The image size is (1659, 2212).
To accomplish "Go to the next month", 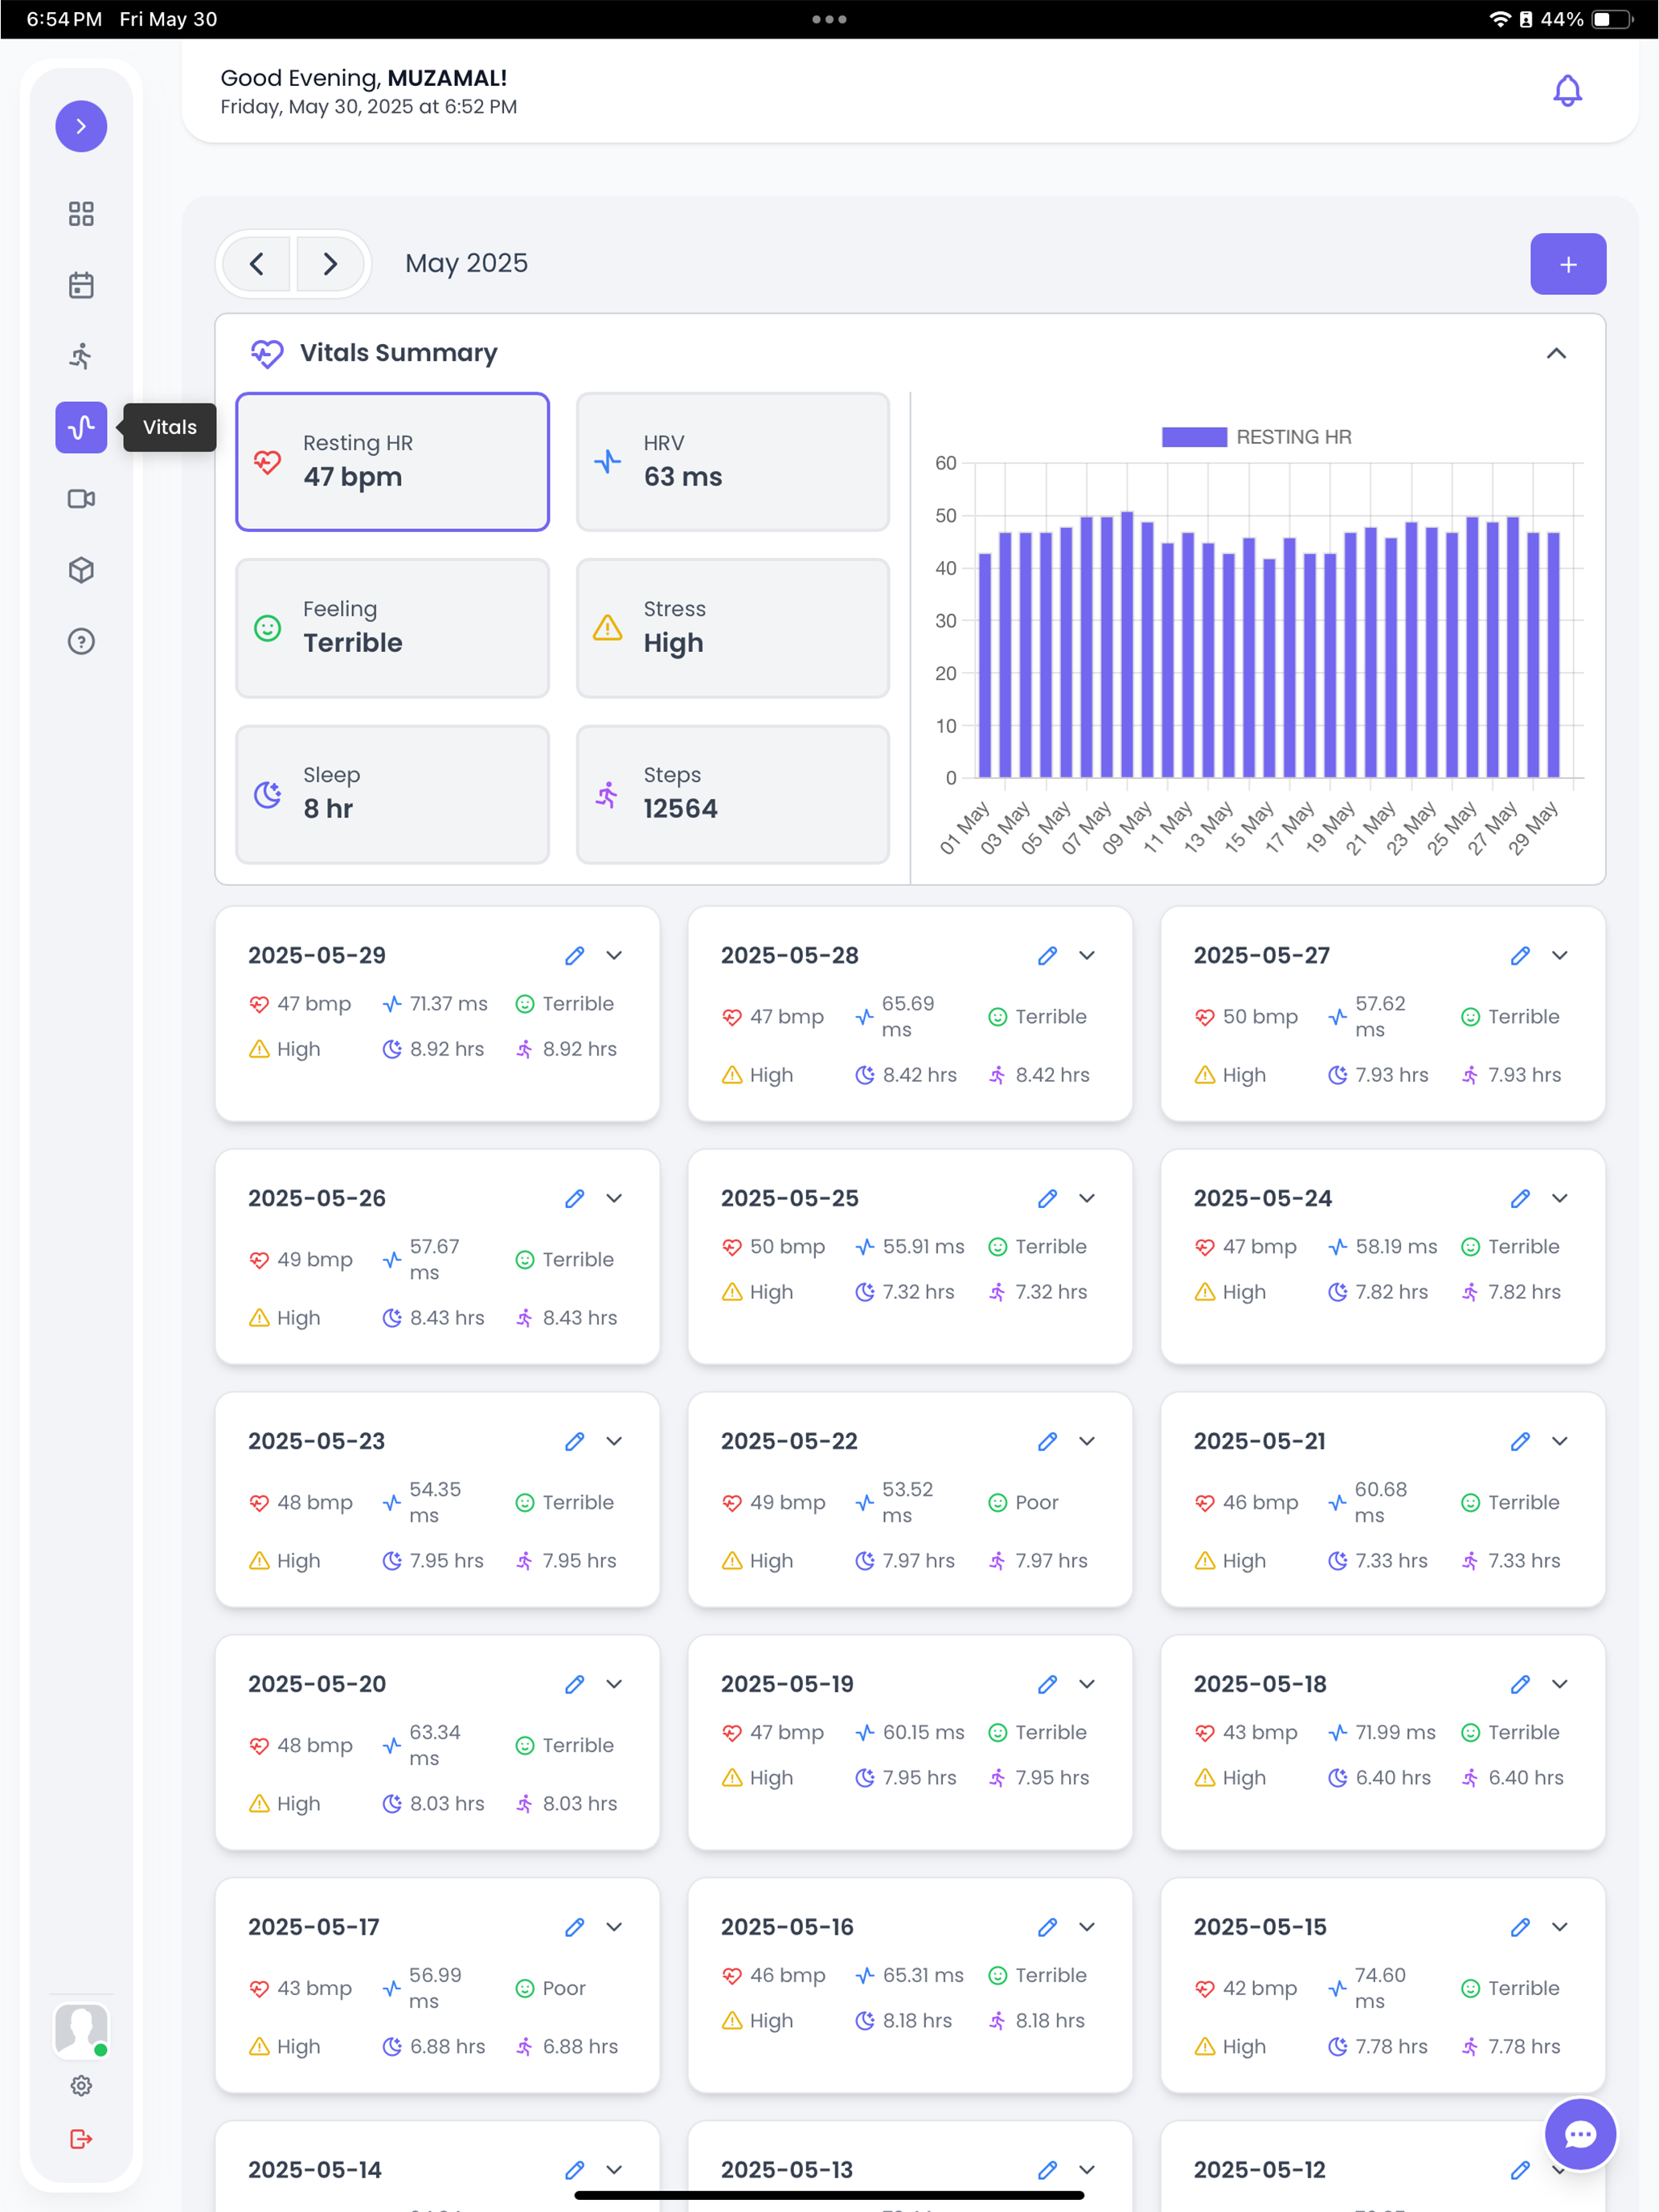I will point(330,264).
